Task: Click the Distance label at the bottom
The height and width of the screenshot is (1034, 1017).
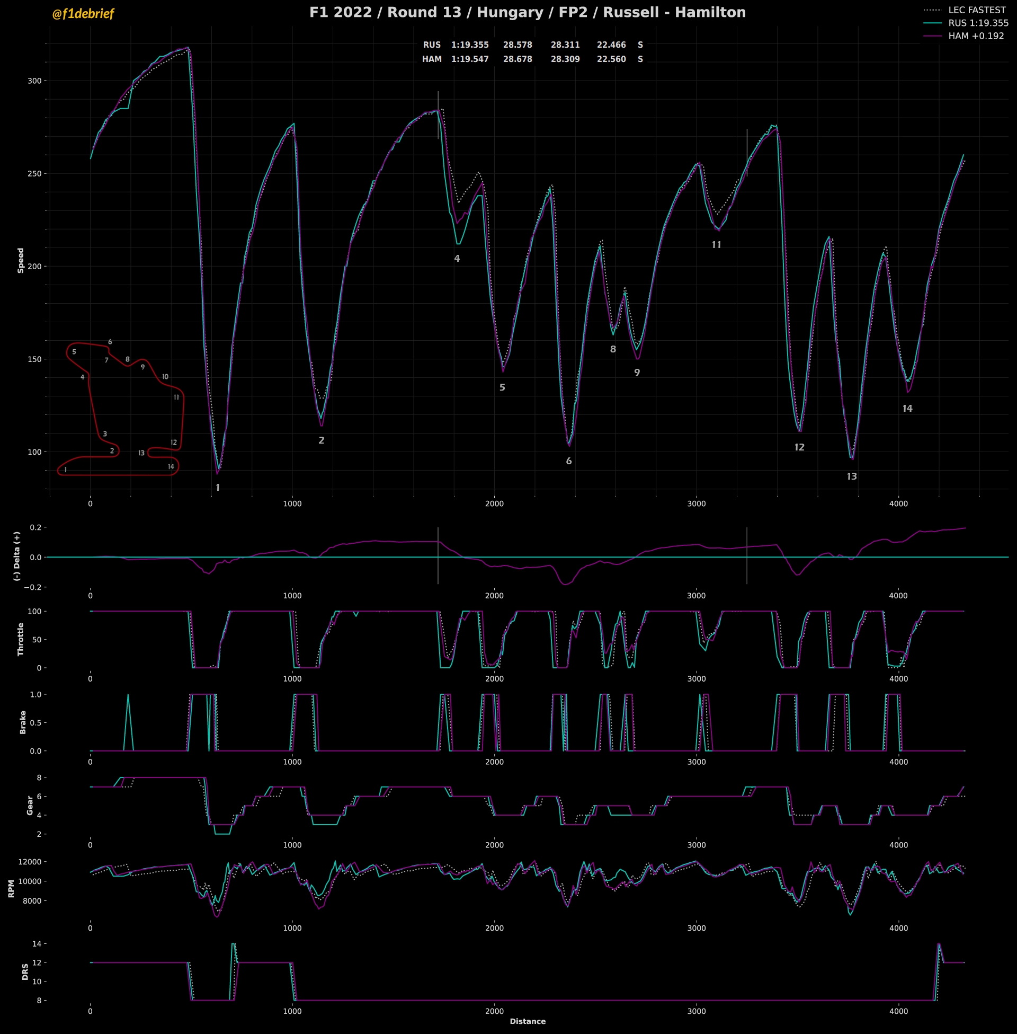Action: (527, 1021)
